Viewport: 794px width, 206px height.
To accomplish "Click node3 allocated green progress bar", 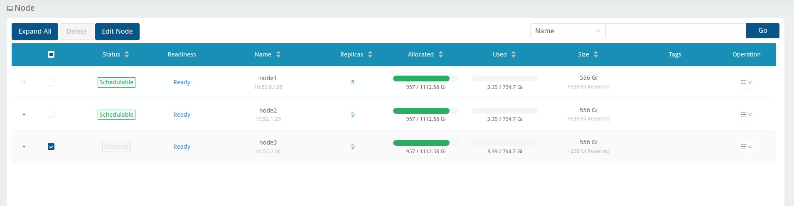I will click(421, 143).
